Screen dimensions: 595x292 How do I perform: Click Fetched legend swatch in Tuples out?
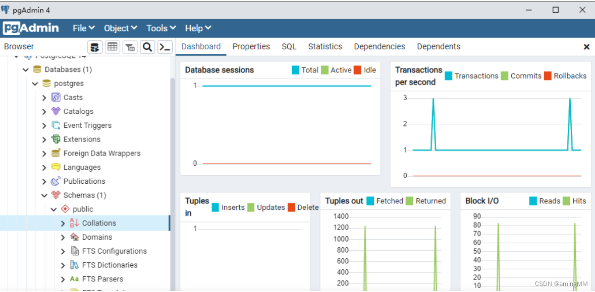370,201
